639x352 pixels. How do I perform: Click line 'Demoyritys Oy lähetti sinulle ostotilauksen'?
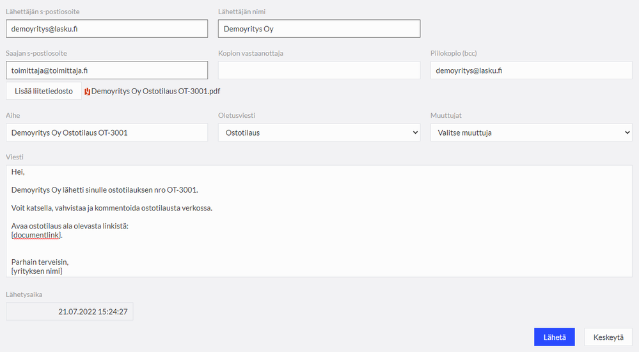click(105, 190)
